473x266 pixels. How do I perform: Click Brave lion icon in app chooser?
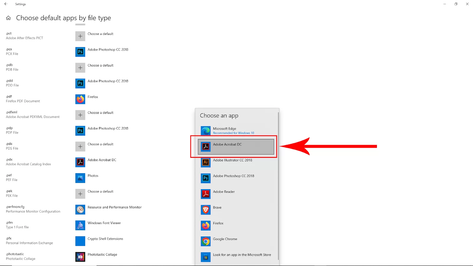pos(206,210)
